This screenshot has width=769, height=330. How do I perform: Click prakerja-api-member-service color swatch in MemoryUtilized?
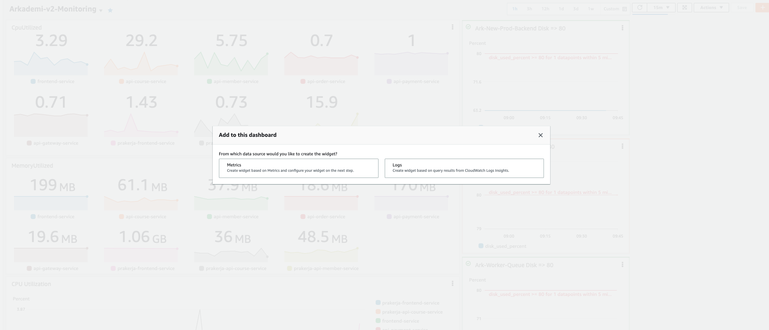click(290, 268)
